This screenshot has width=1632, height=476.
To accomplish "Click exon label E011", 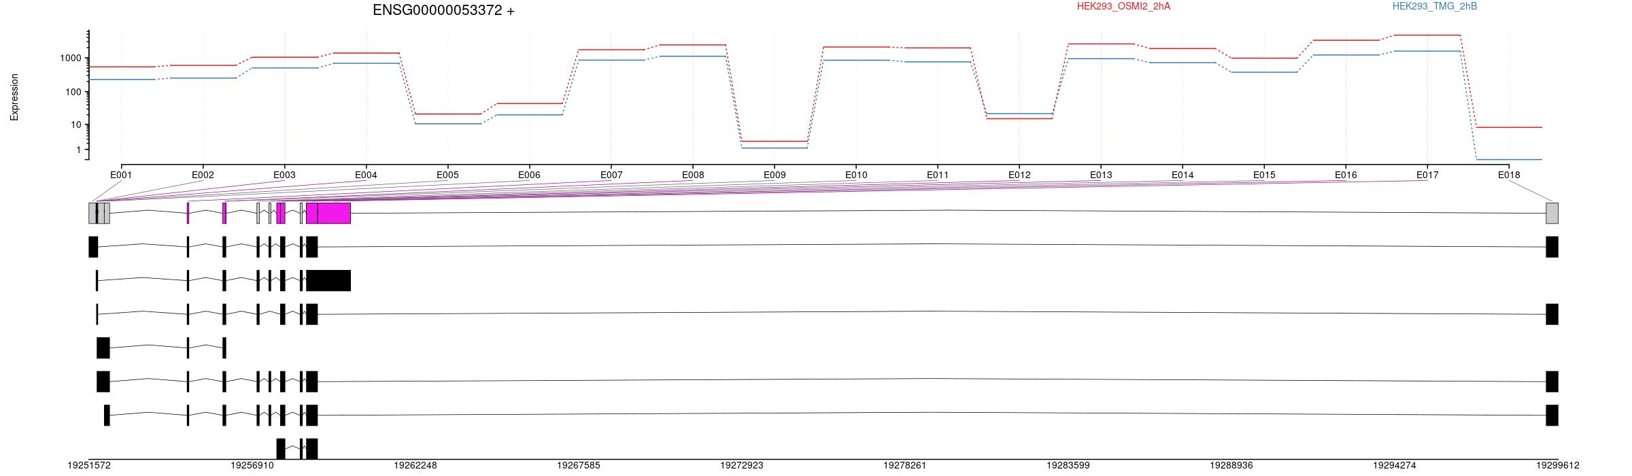I will coord(938,175).
